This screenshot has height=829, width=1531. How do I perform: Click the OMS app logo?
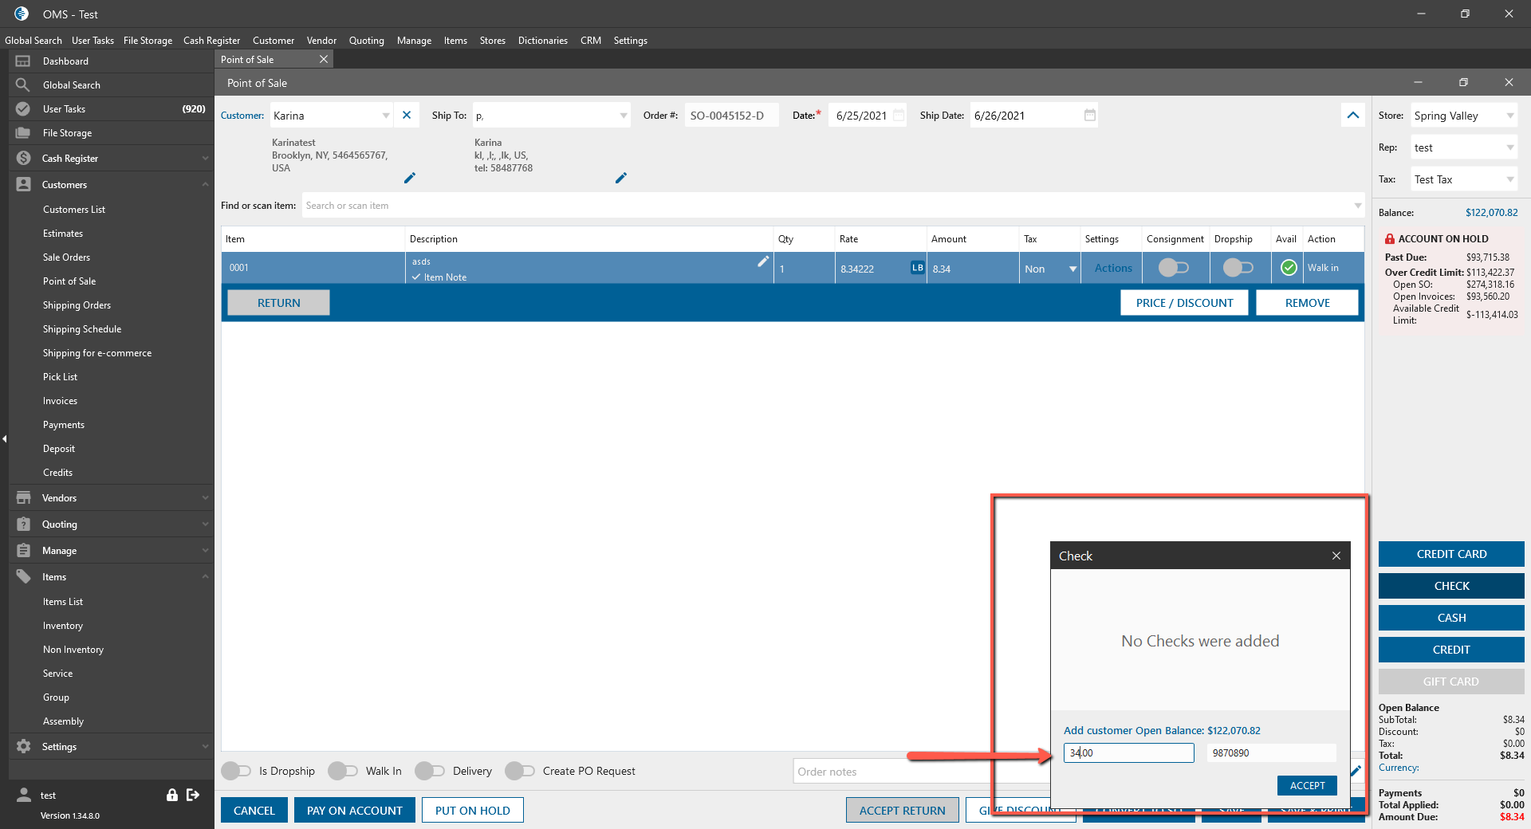pyautogui.click(x=22, y=14)
